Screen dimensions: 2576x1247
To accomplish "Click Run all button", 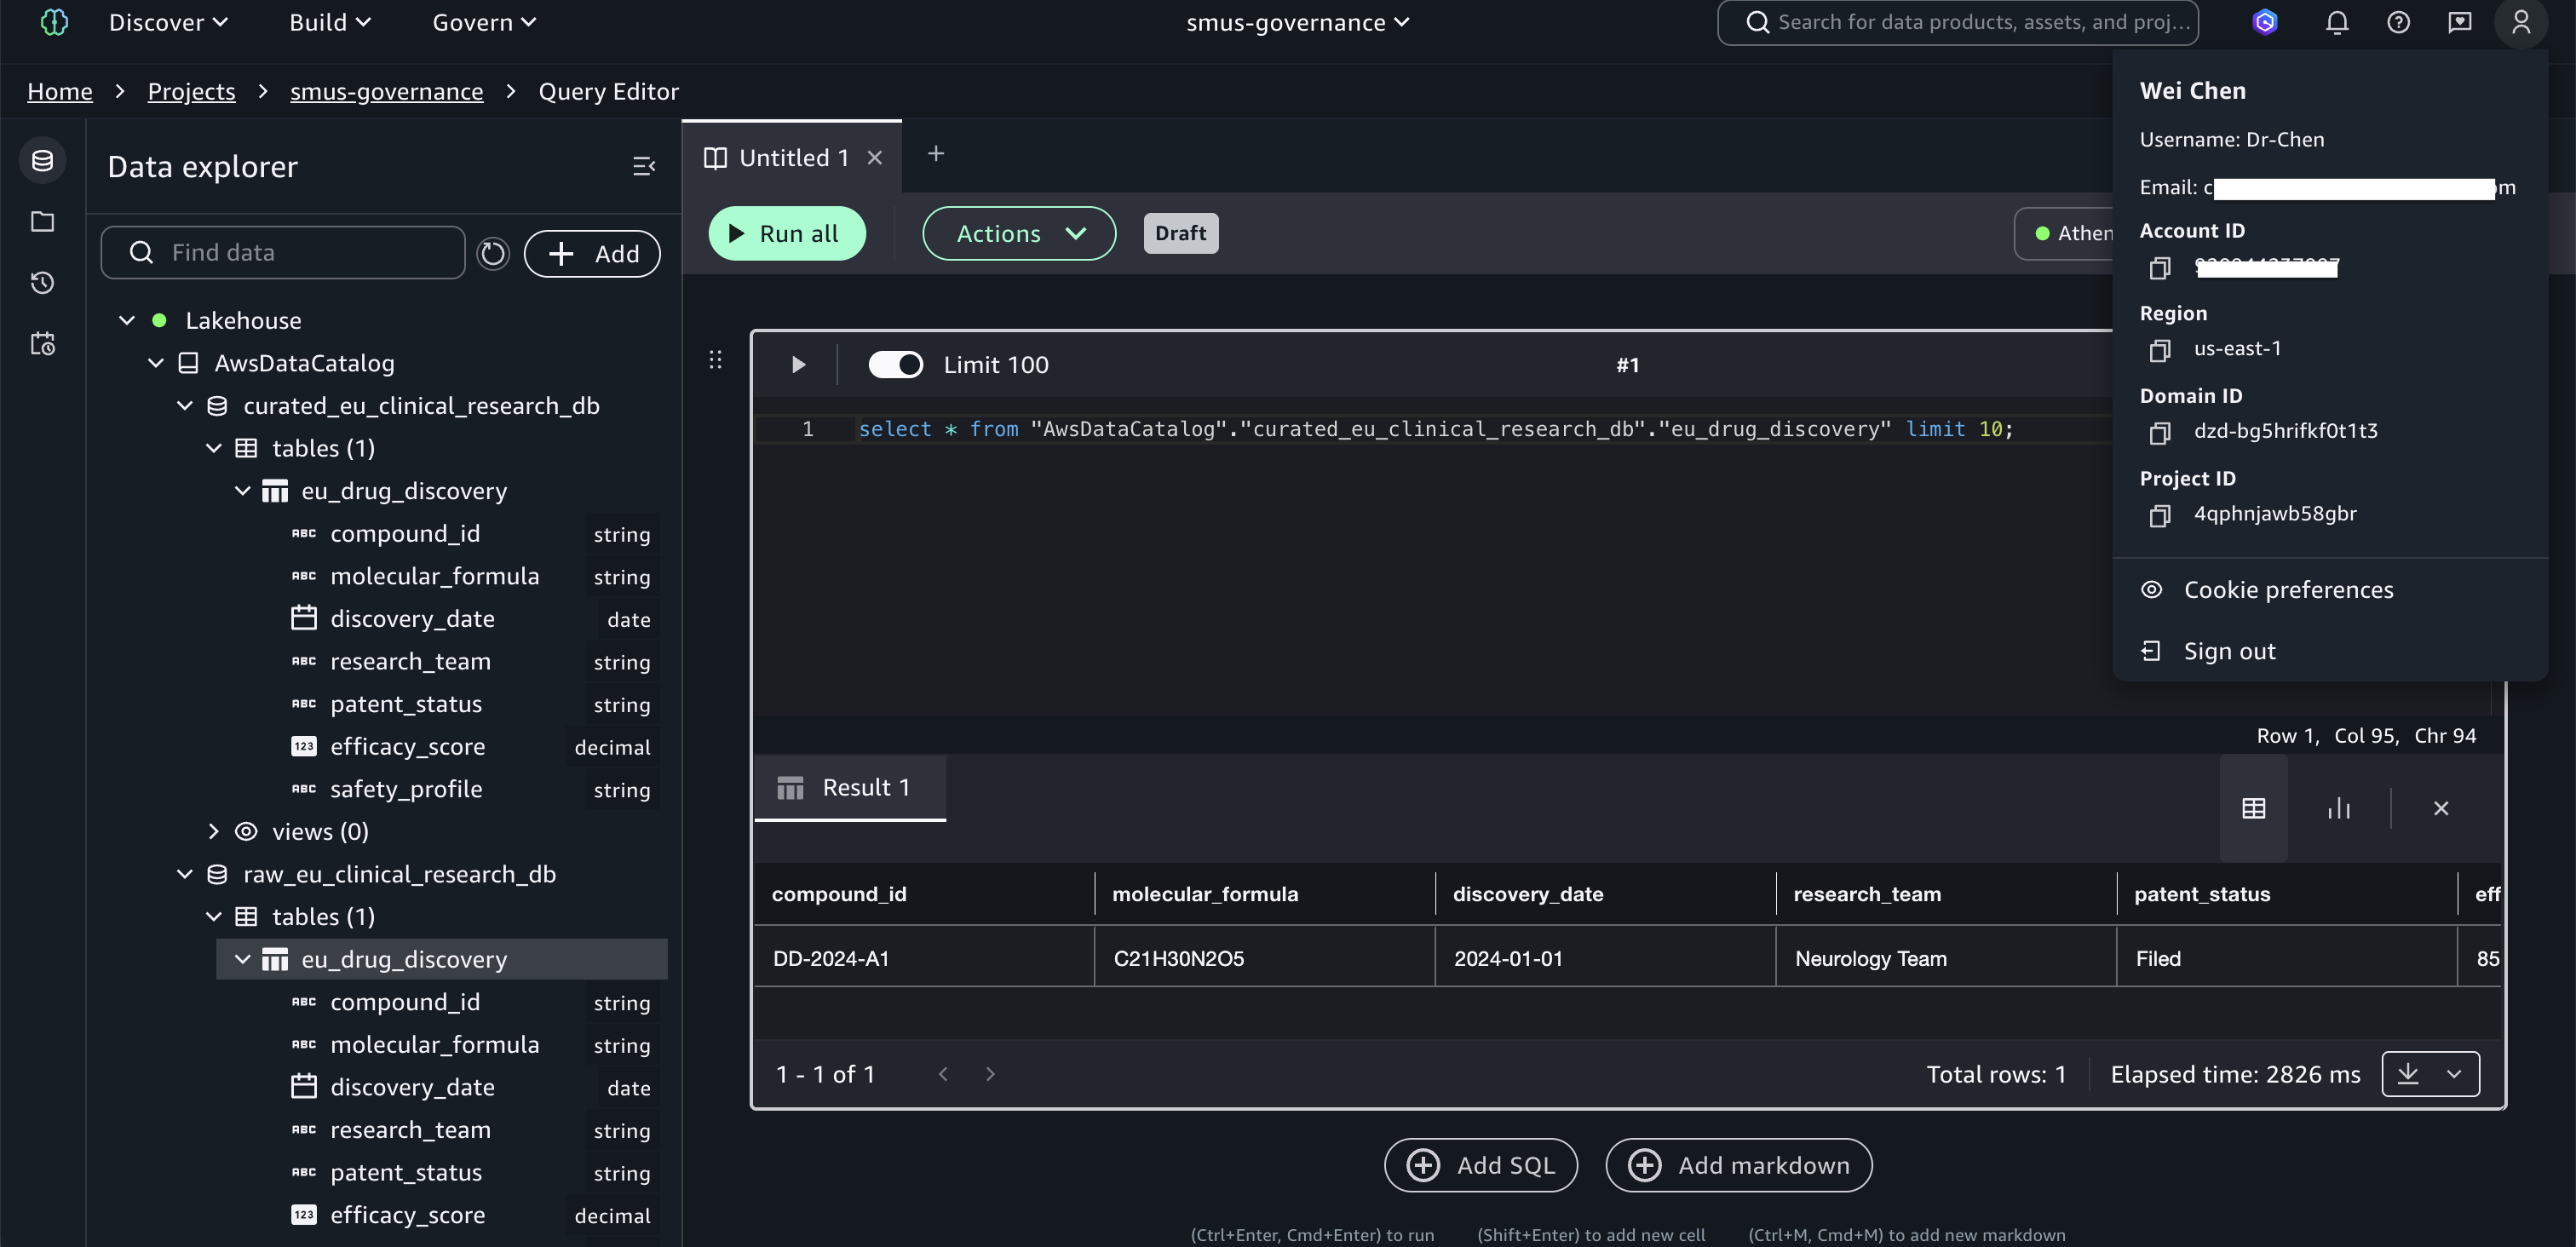I will pyautogui.click(x=787, y=233).
